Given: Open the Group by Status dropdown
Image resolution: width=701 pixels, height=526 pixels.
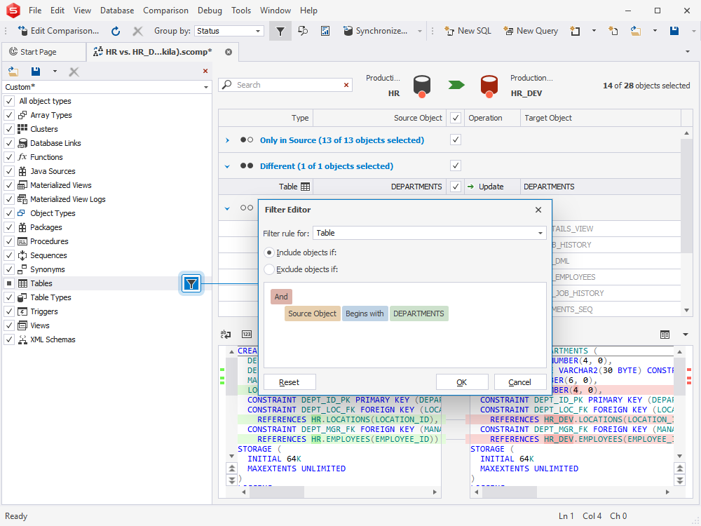Looking at the screenshot, I should pyautogui.click(x=229, y=31).
